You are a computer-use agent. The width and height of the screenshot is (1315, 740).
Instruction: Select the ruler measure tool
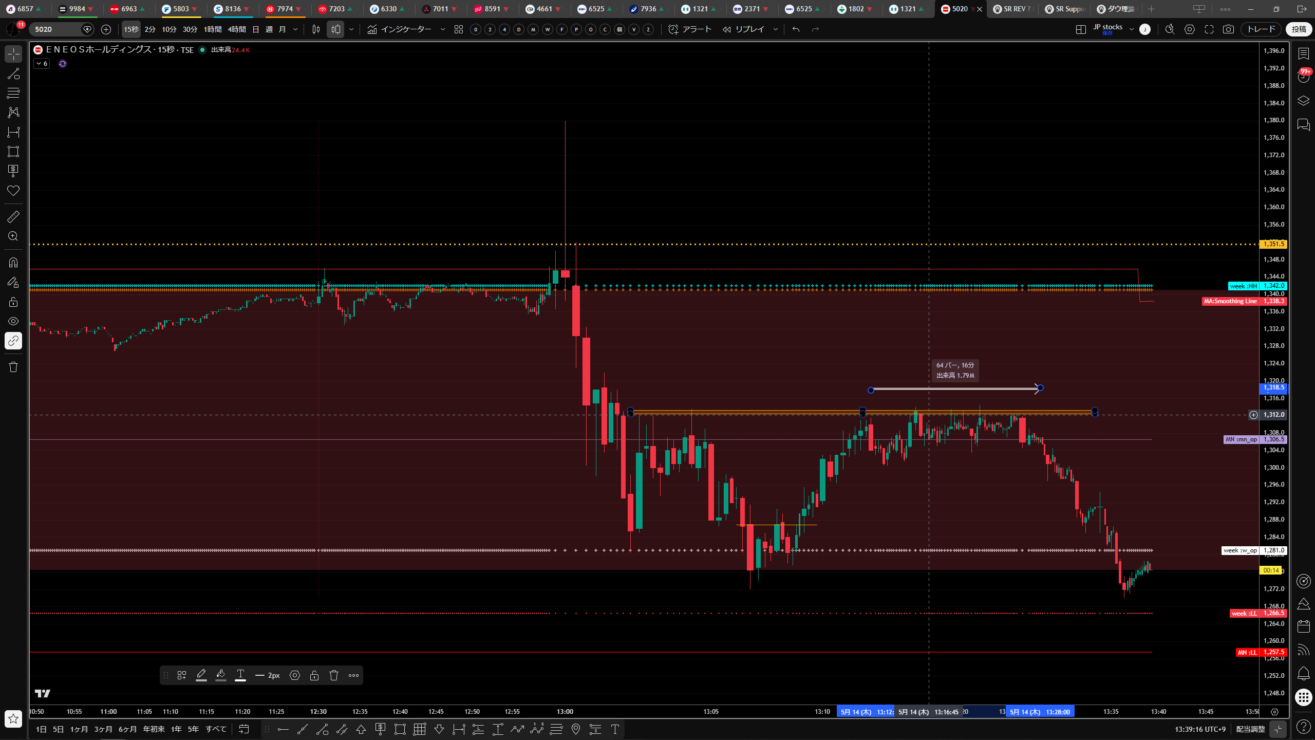tap(13, 217)
